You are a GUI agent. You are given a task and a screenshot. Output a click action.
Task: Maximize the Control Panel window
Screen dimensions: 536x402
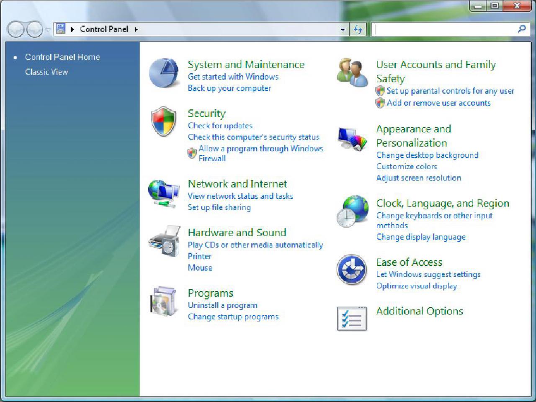coord(494,6)
